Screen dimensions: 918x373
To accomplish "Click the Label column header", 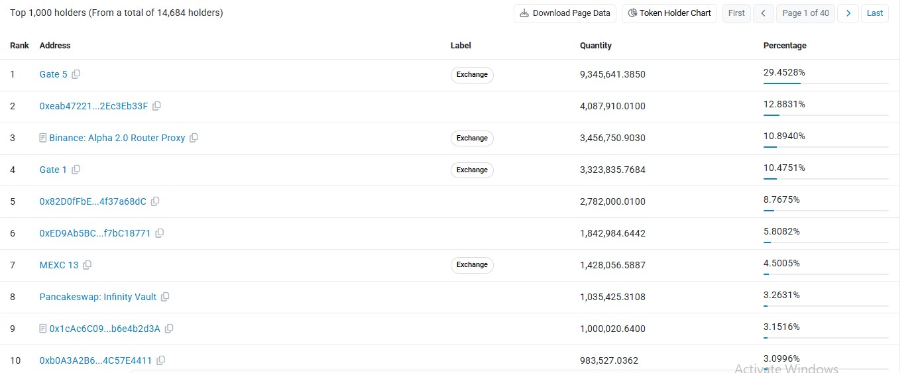I will pos(461,46).
